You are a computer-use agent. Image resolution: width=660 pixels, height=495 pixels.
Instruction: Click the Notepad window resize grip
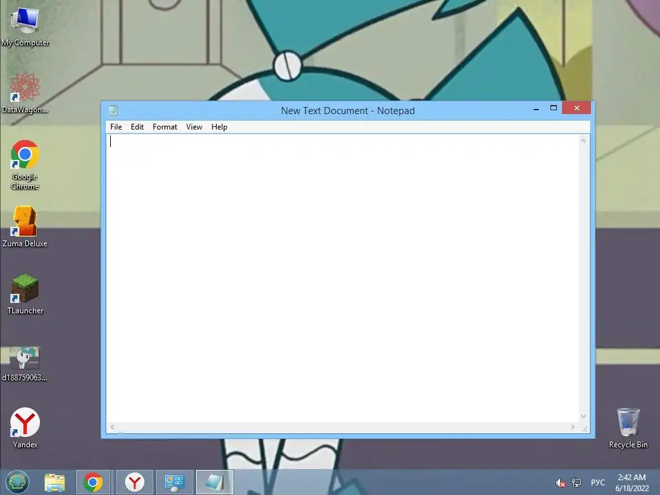point(585,428)
